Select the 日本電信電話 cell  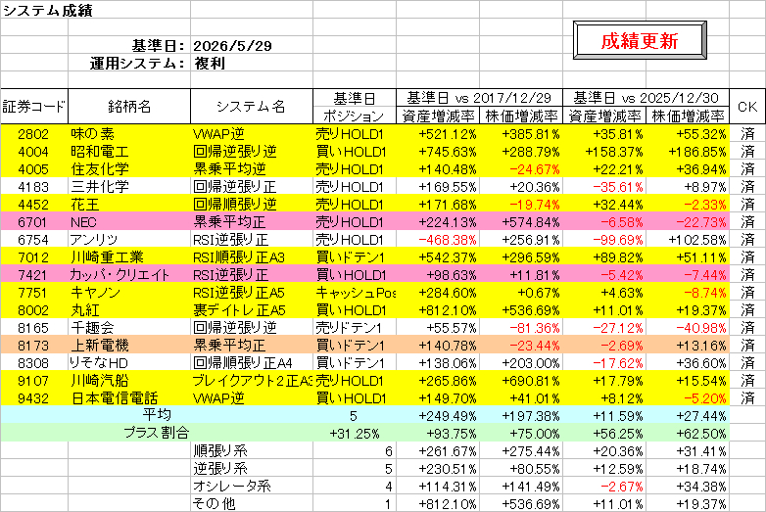pyautogui.click(x=129, y=398)
